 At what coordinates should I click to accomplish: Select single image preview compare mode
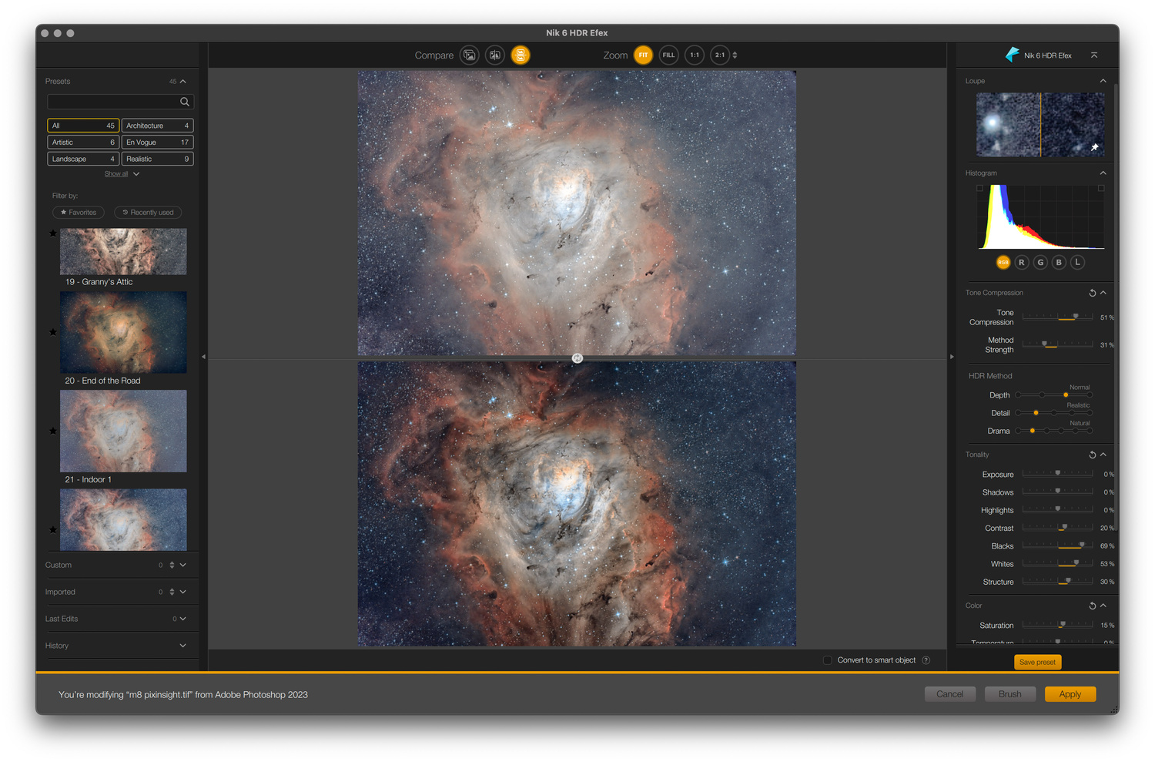click(469, 55)
